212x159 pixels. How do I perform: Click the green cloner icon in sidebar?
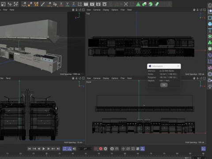click(x=210, y=43)
